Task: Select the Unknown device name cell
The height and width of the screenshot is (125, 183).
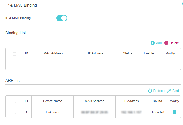Action: click(53, 112)
